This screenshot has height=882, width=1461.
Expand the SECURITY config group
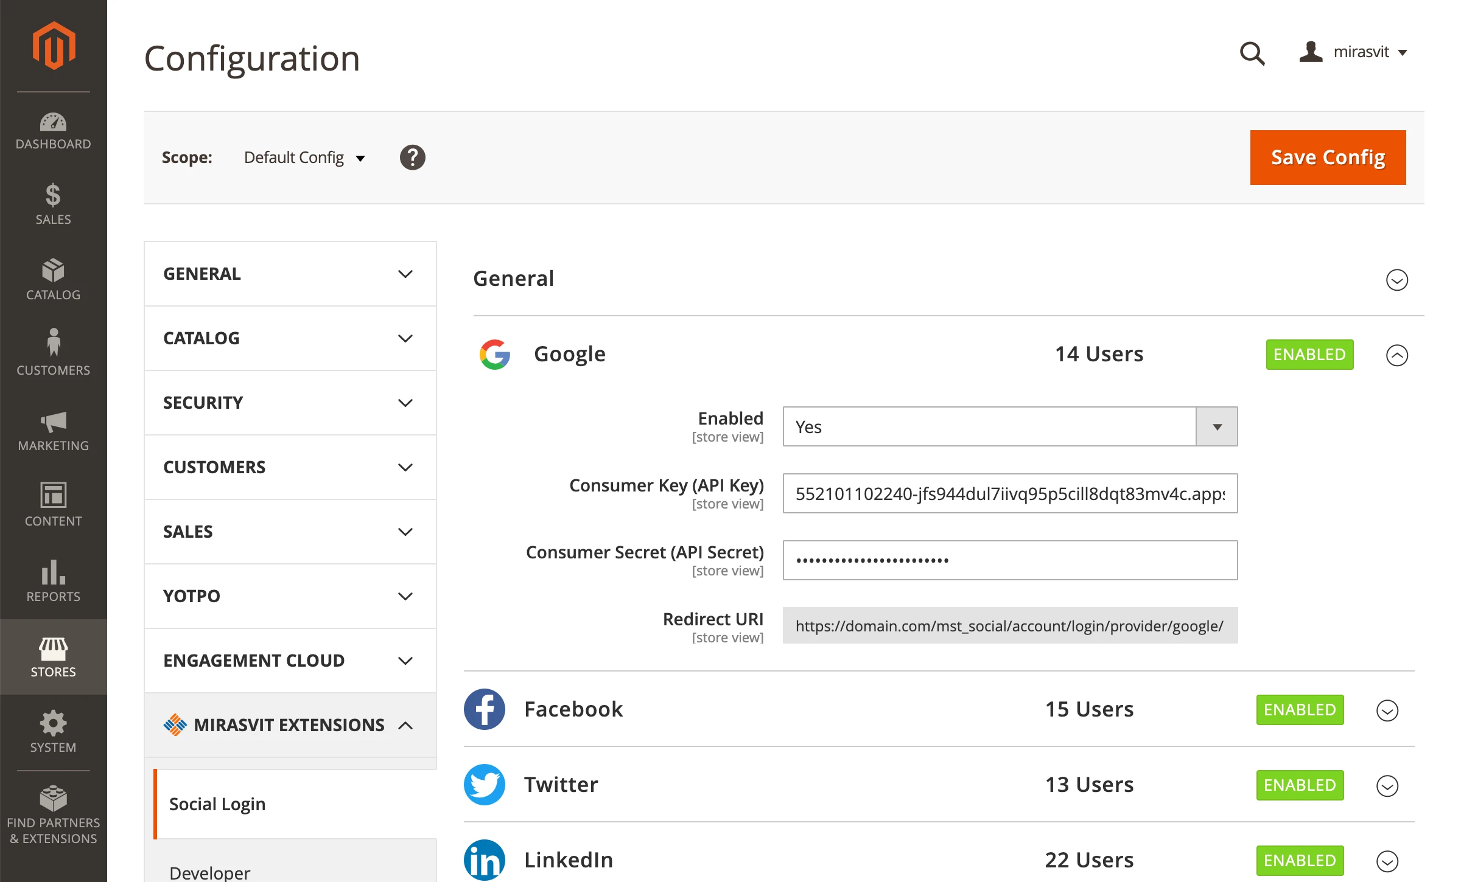coord(290,403)
